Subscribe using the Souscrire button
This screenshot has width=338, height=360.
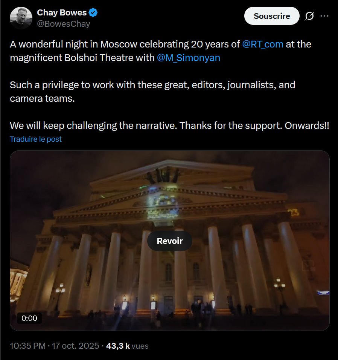[x=272, y=16]
